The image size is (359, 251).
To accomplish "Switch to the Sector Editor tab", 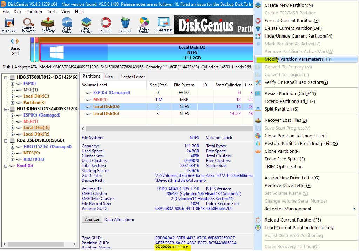I will pyautogui.click(x=133, y=77).
